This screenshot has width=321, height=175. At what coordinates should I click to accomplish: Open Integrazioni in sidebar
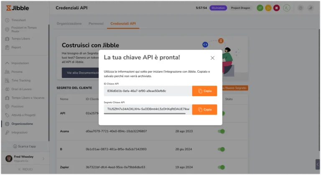click(x=19, y=132)
